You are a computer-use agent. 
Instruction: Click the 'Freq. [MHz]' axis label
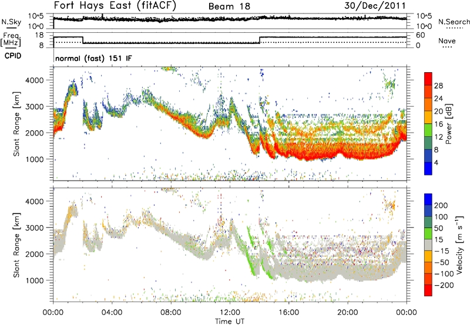click(x=11, y=40)
